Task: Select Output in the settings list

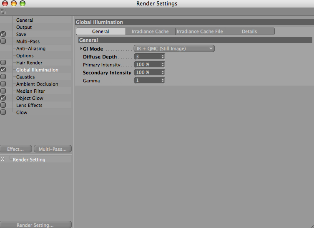Action: [24, 27]
